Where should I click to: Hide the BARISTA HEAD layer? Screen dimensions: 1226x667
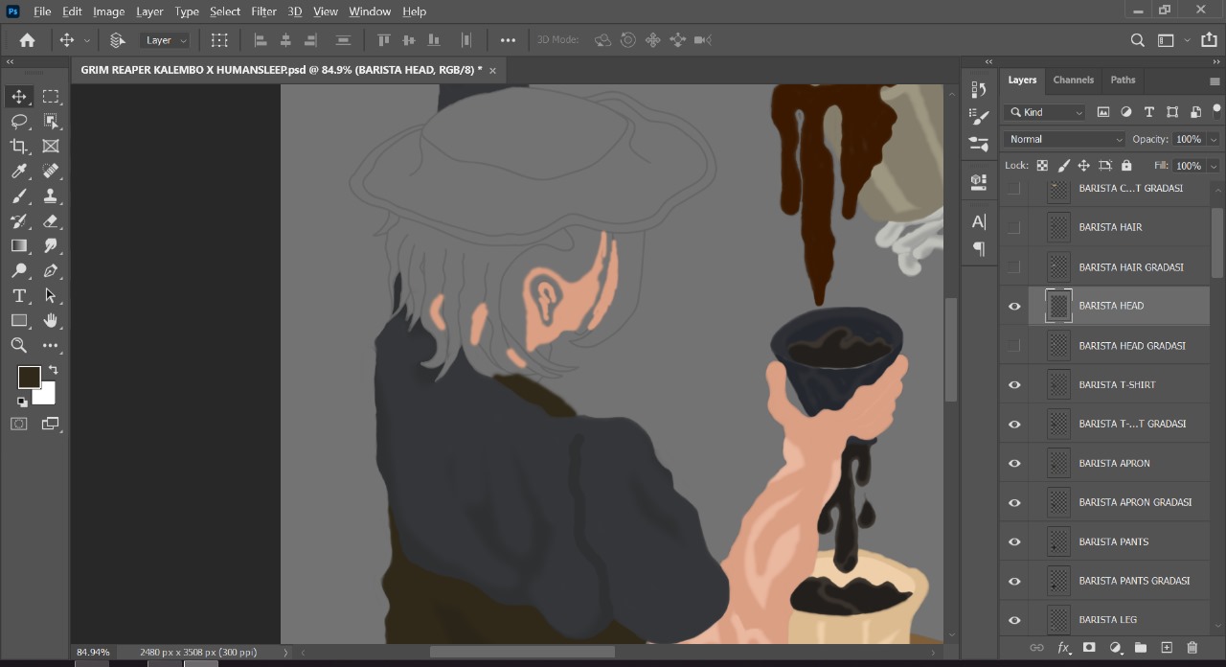point(1014,307)
